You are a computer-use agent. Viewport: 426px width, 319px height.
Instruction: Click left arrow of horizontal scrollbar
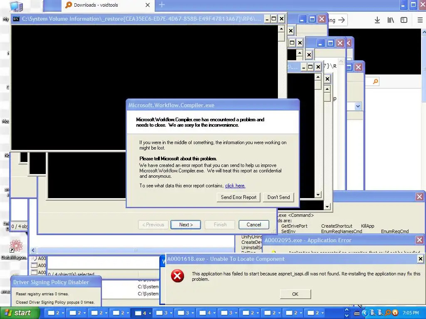pyautogui.click(x=33, y=250)
